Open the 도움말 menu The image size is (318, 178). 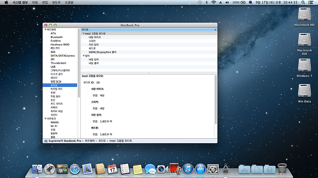pos(69,3)
